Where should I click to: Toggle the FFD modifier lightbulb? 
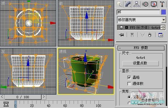121,28
